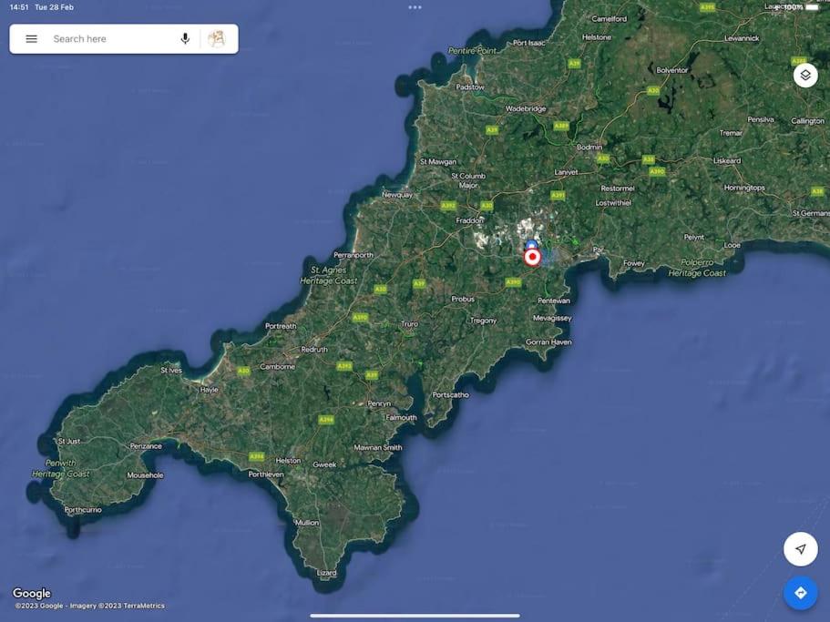Tap the microphone voice search icon
Viewport: 830px width, 622px height.
(185, 38)
